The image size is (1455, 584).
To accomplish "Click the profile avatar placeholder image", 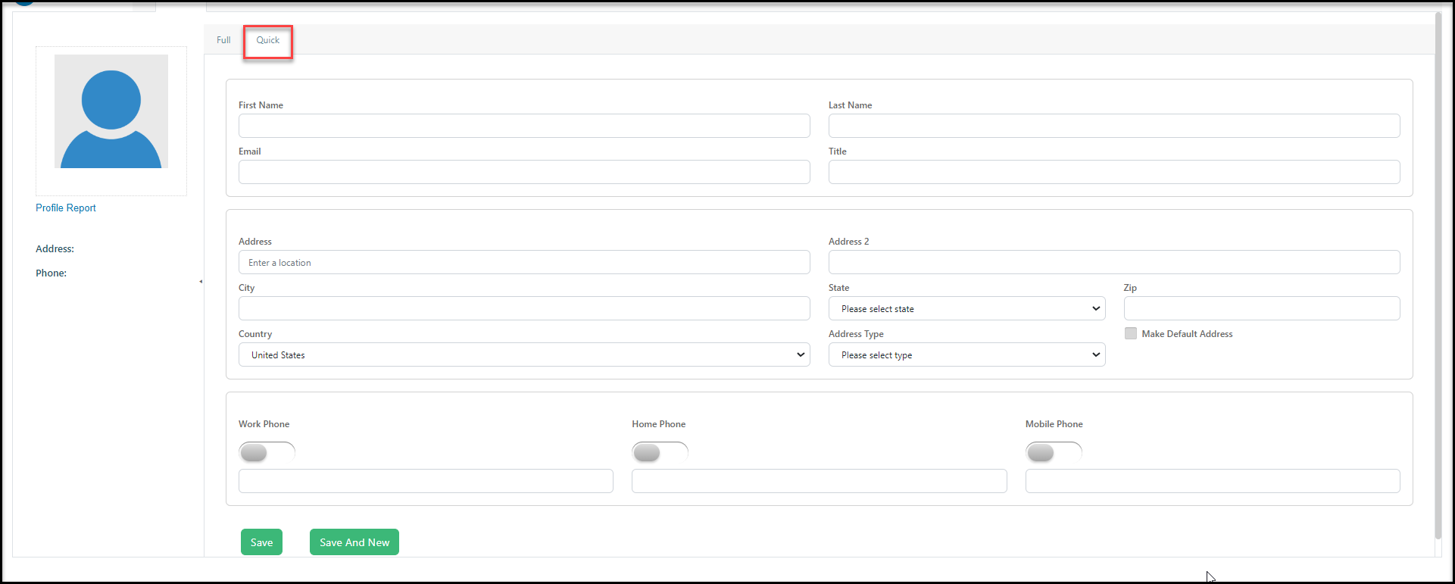I will coord(111,111).
